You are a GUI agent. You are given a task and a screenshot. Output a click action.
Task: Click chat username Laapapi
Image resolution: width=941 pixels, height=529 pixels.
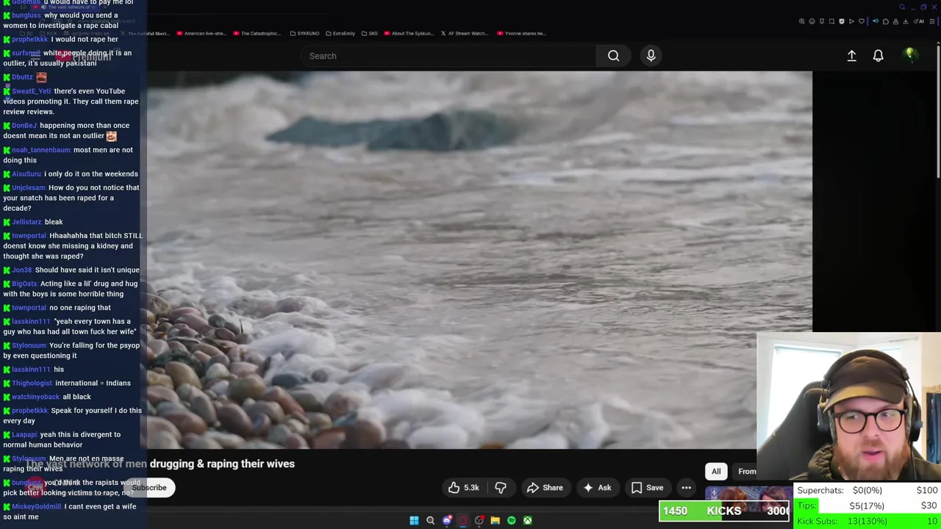coord(24,434)
